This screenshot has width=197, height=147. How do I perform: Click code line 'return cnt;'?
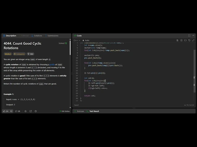[x=90, y=96]
